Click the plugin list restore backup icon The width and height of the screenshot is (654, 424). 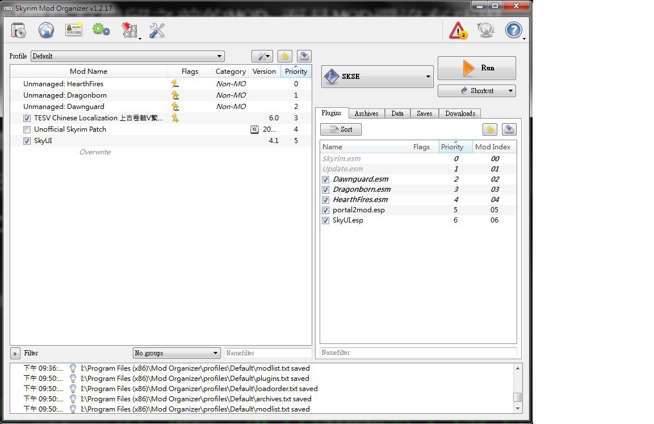pyautogui.click(x=490, y=129)
